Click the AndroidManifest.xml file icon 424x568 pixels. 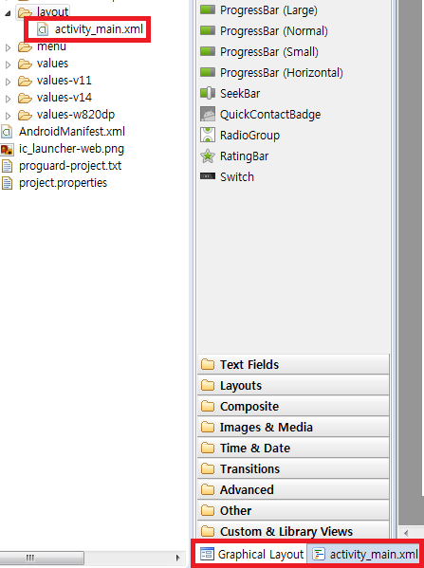tap(7, 132)
